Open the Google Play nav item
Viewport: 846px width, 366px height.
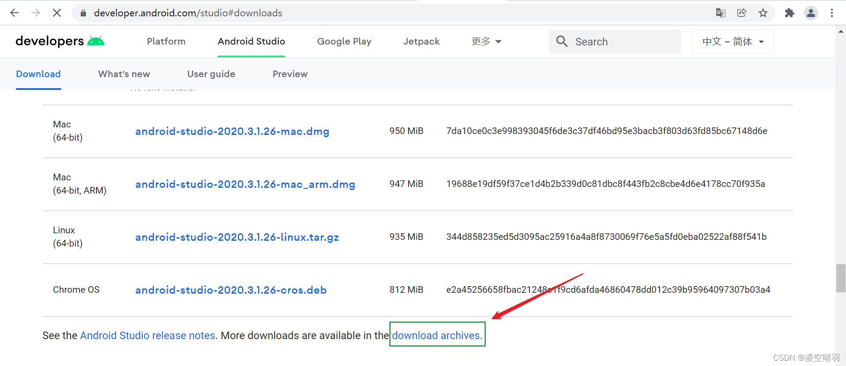[344, 41]
